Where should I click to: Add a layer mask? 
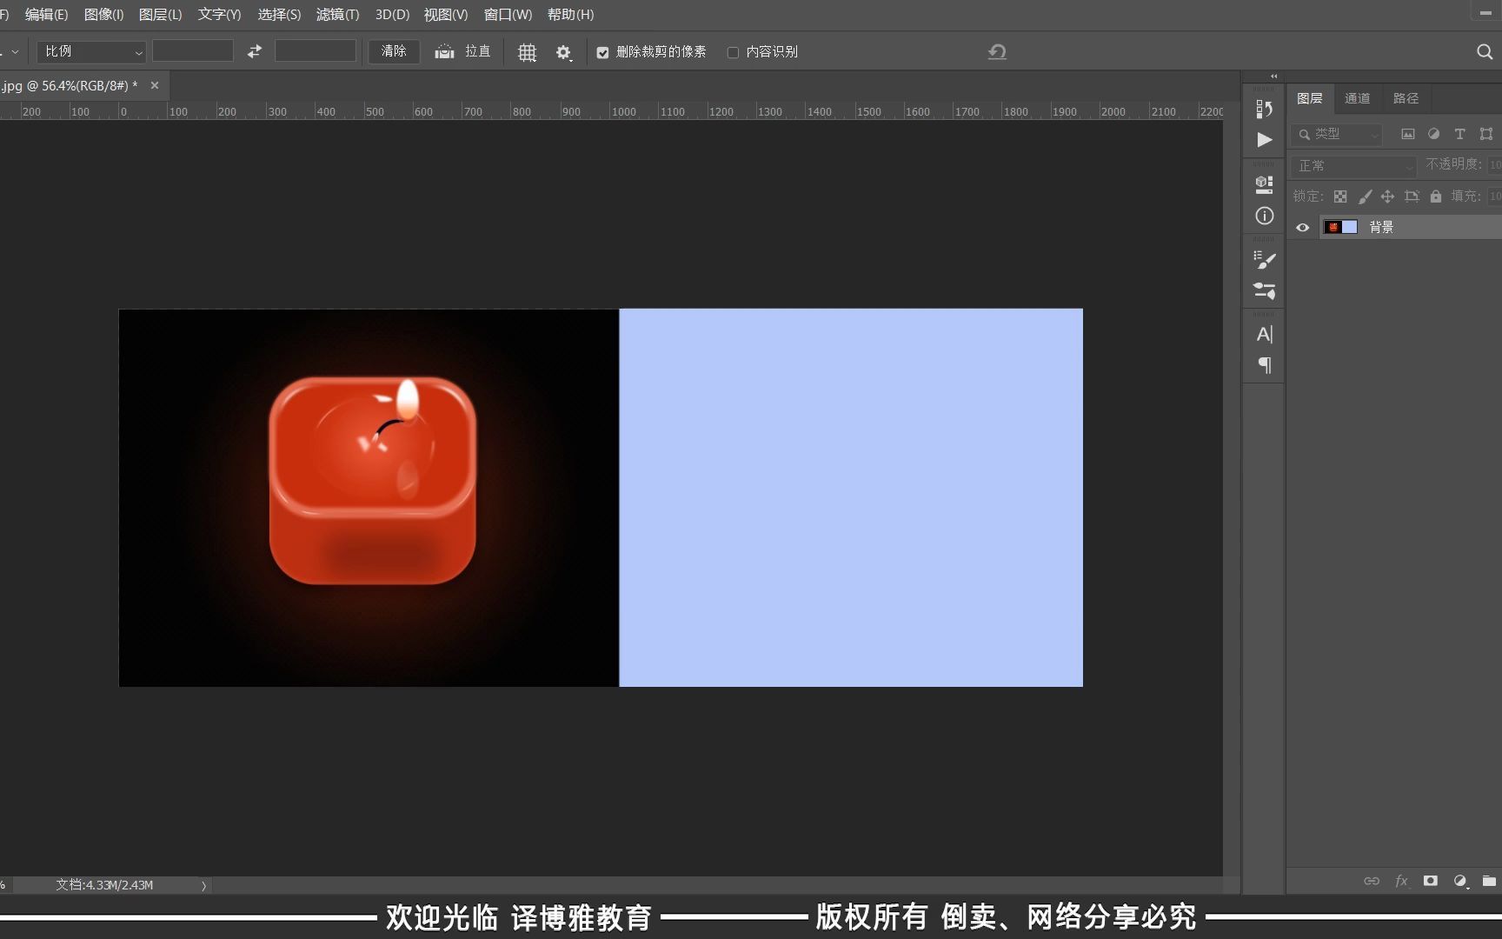(1431, 881)
